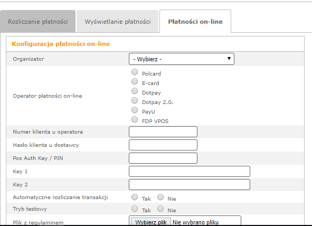Screen dimensions: 312x226
Task: Set Automatyczne rozliczanie transakcji to Nie
Action: (160, 197)
